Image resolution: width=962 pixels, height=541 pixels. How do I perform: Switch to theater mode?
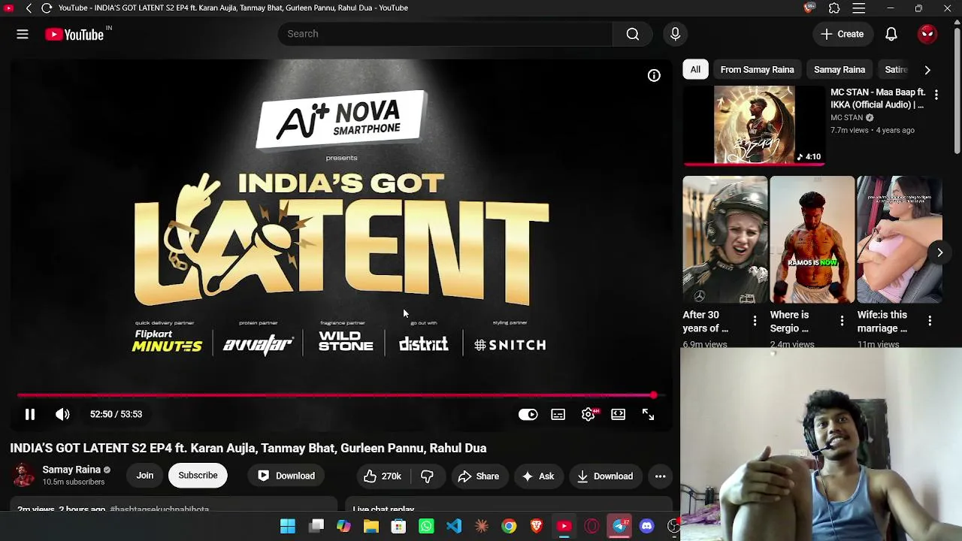point(618,415)
